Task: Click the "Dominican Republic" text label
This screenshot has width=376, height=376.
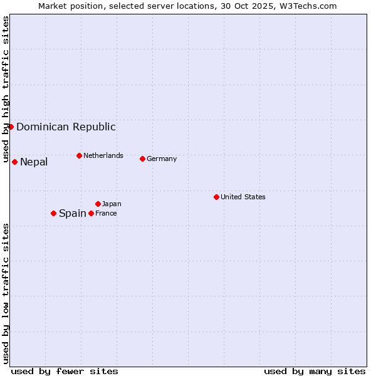Action: tap(66, 127)
